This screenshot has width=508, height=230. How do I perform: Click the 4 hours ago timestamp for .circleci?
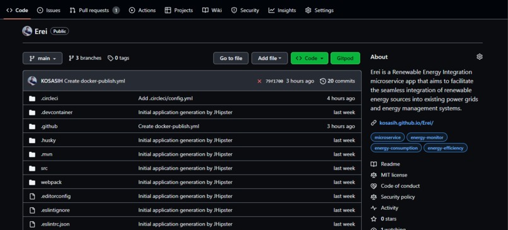(341, 98)
